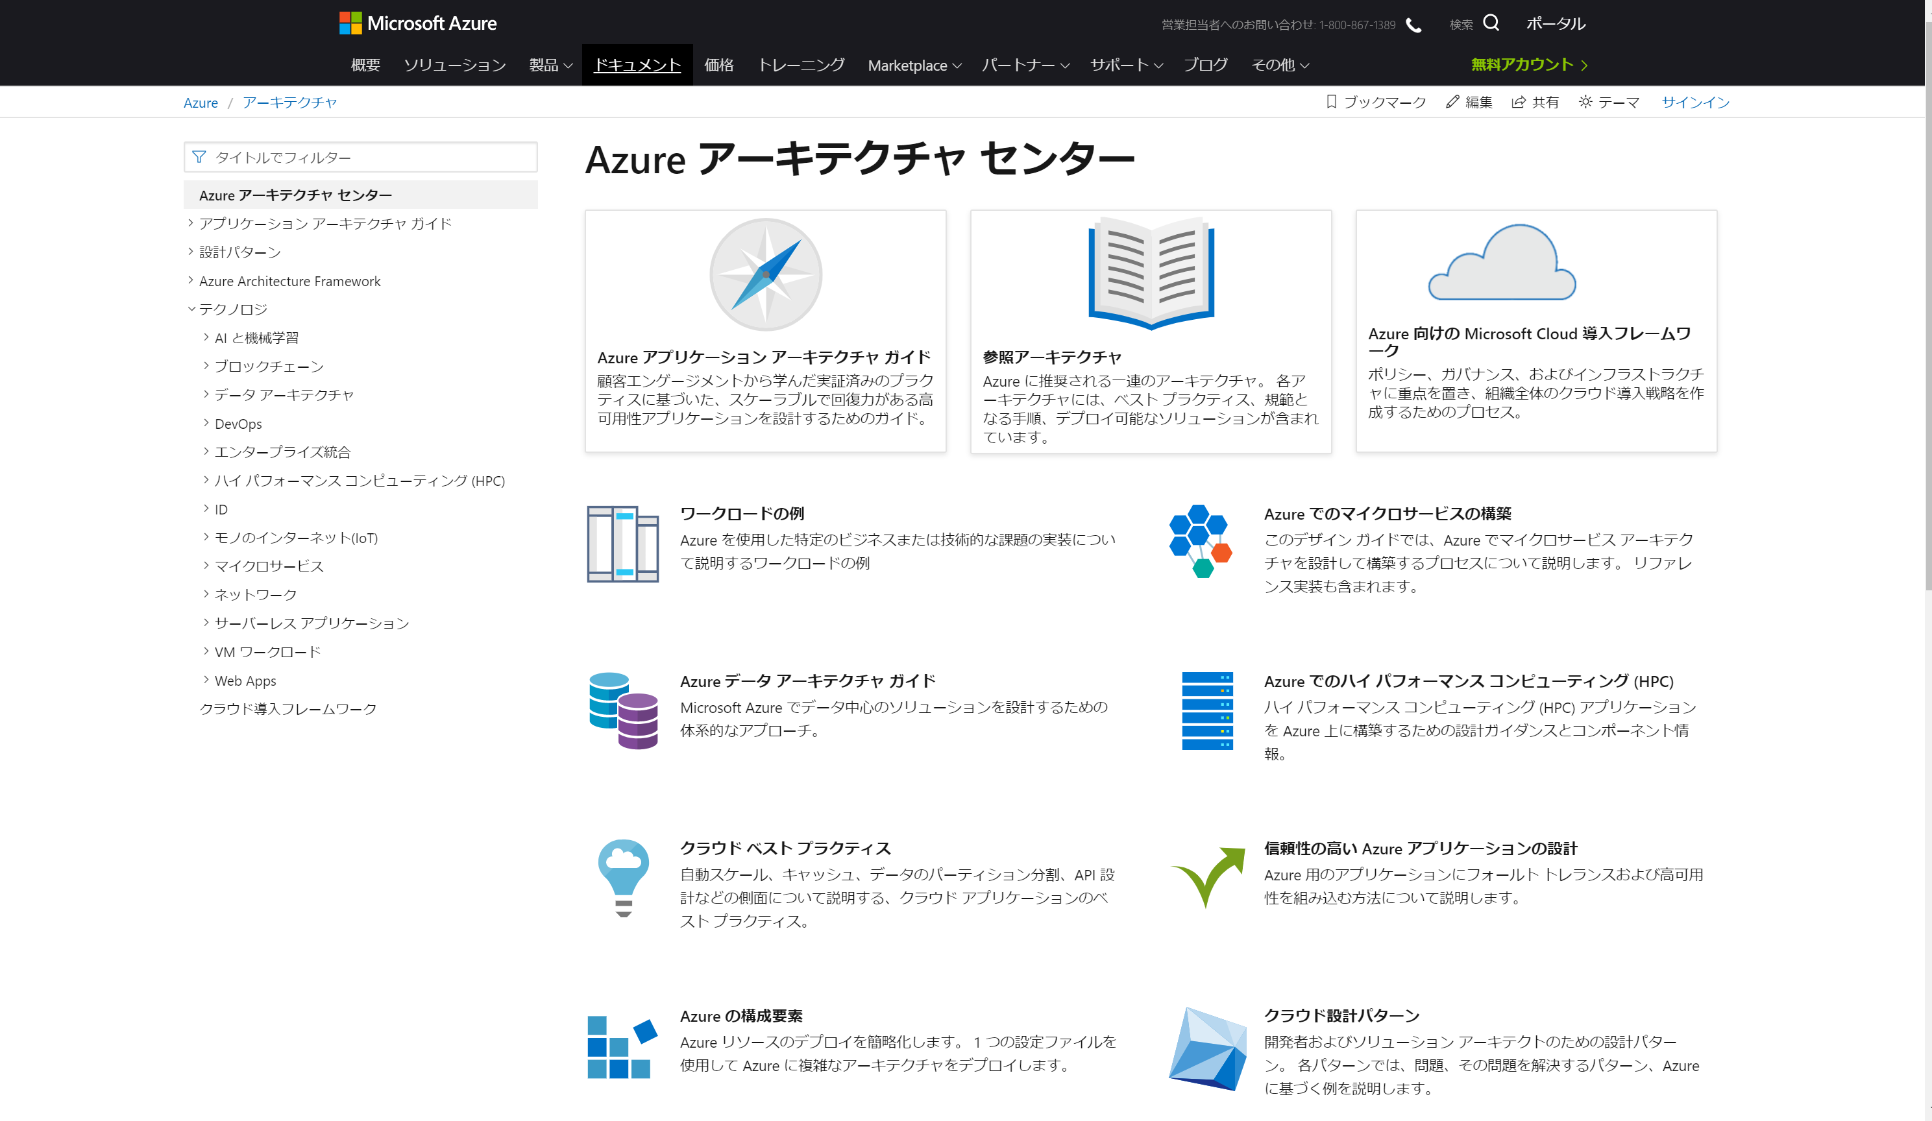Click the compass icon on the application architecture card
Screen dimensions: 1932x1121
pyautogui.click(x=765, y=274)
